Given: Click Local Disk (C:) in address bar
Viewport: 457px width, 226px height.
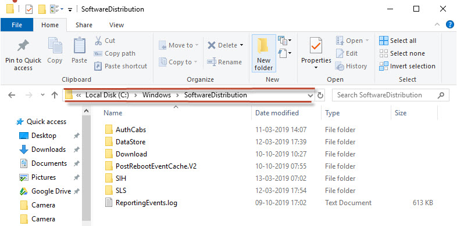Looking at the screenshot, I should (x=107, y=95).
